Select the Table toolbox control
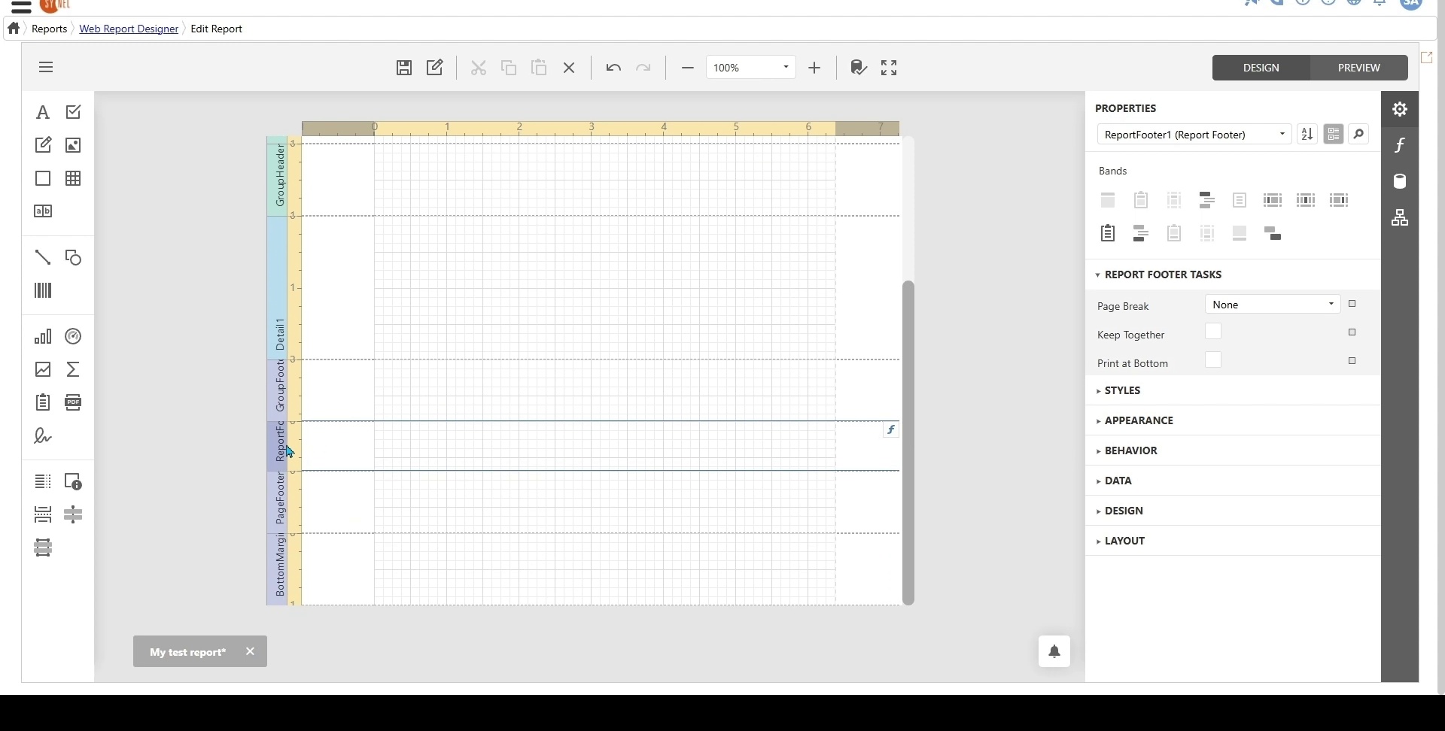The image size is (1445, 731). pyautogui.click(x=74, y=179)
